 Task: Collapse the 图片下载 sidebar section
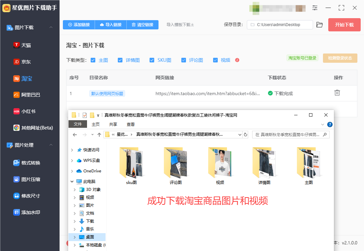tap(51, 27)
